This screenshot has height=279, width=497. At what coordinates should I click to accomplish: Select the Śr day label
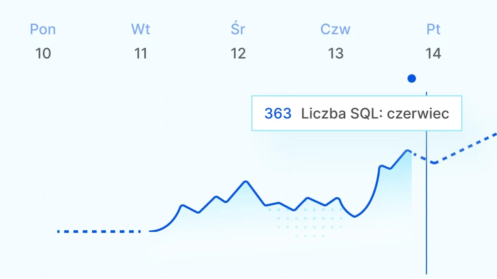(x=238, y=29)
